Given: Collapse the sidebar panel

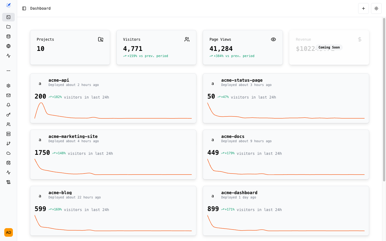Looking at the screenshot, I should (24, 8).
